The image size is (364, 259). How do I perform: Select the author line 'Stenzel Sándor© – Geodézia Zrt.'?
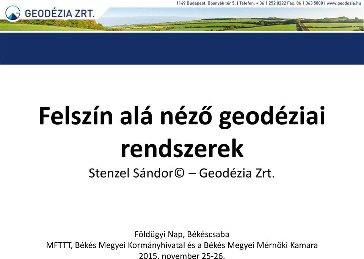[x=182, y=173]
